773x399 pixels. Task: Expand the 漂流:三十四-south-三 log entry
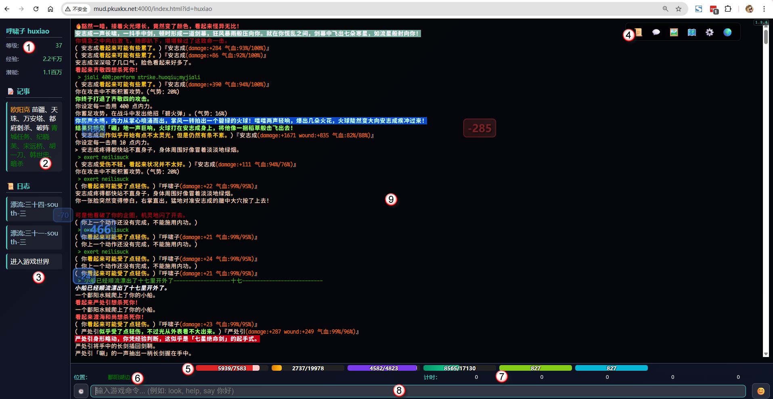[34, 209]
